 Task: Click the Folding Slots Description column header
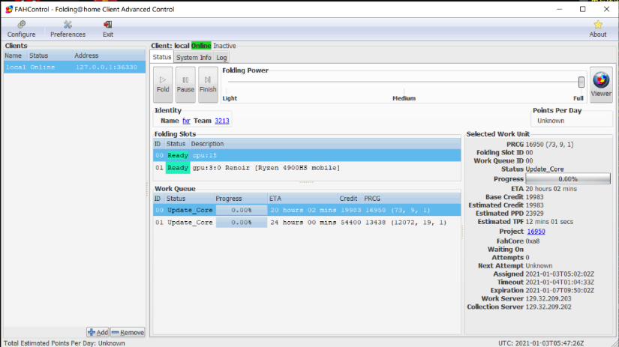pyautogui.click(x=325, y=144)
